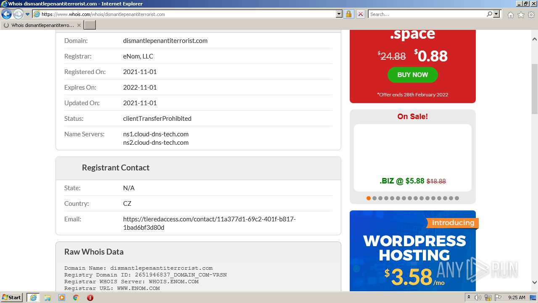Open a new tab button
This screenshot has height=303, width=538.
pos(90,25)
